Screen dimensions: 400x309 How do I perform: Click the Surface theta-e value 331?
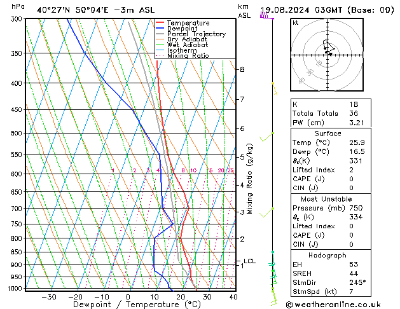click(x=355, y=161)
